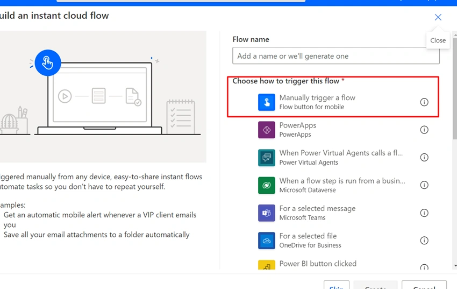457x289 pixels.
Task: Open info for the PowerApps trigger
Action: pyautogui.click(x=424, y=130)
